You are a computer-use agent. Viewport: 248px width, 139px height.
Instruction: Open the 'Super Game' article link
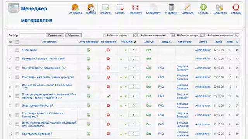[29, 50]
